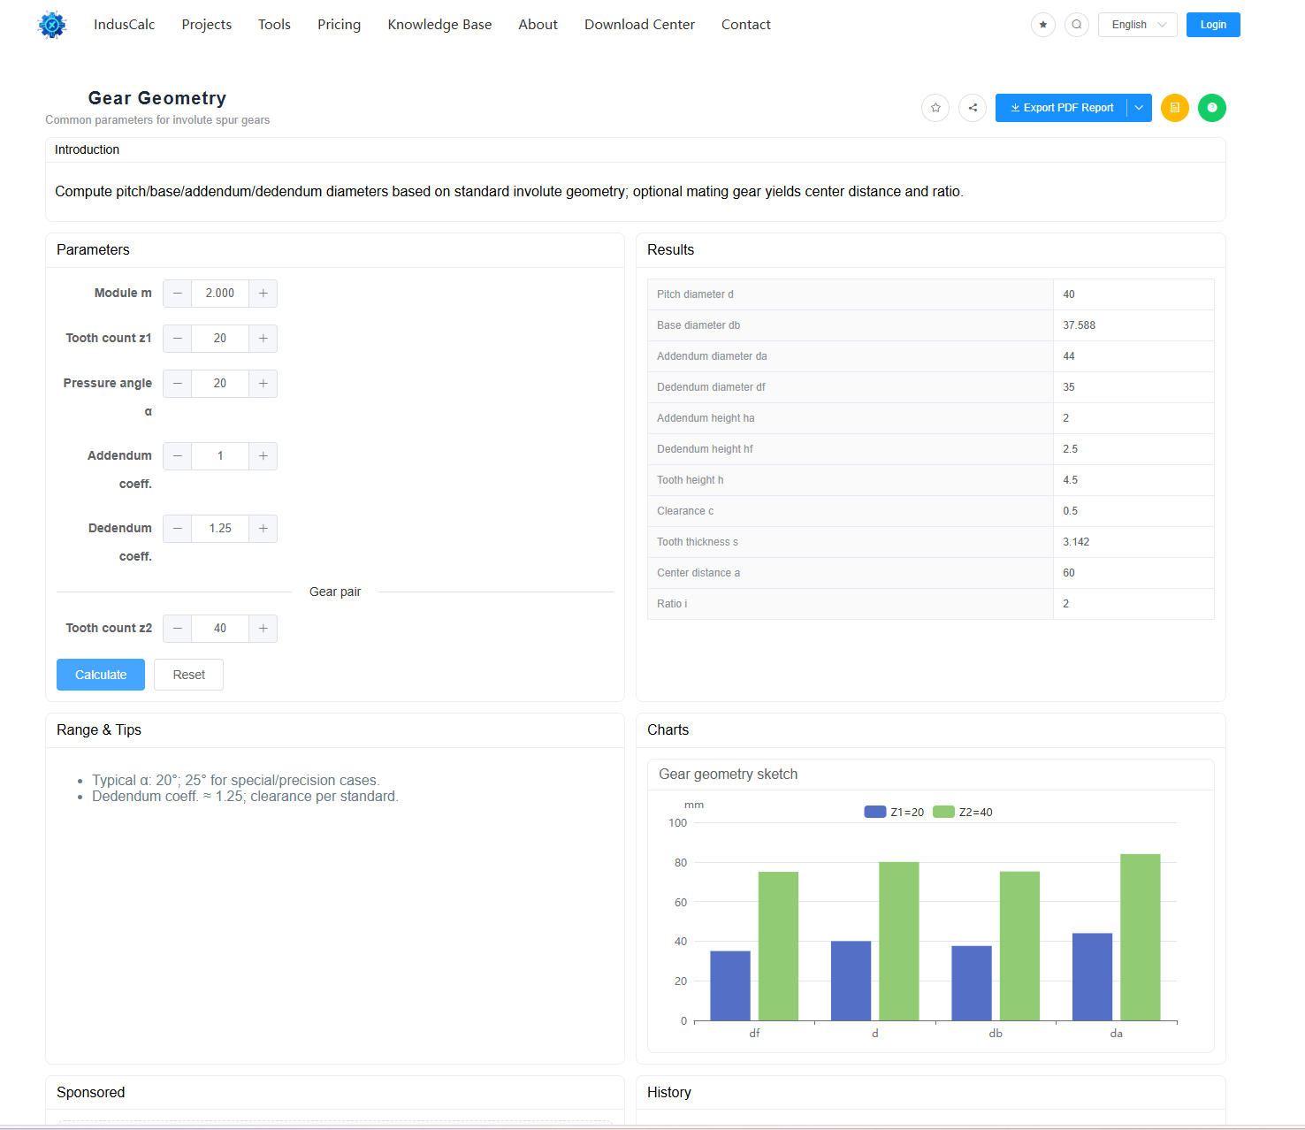Click Tooth height h result row

coord(931,480)
